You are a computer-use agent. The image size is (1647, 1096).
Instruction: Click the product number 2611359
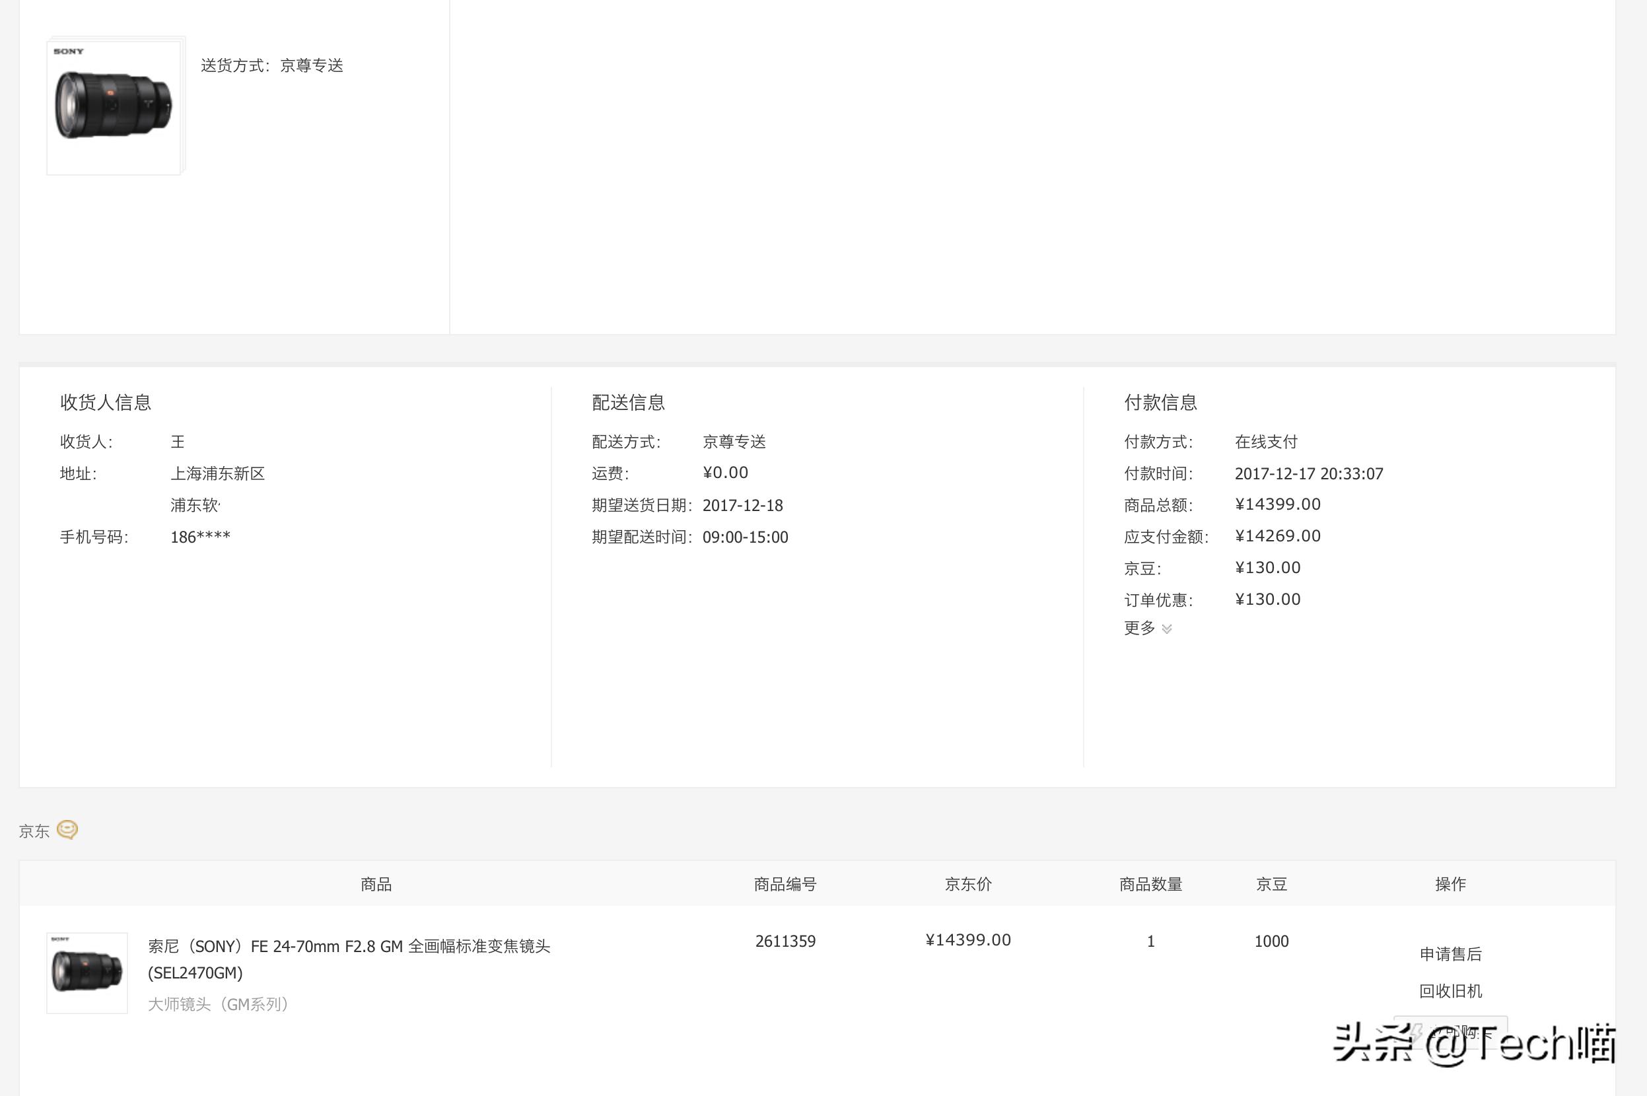pyautogui.click(x=785, y=941)
